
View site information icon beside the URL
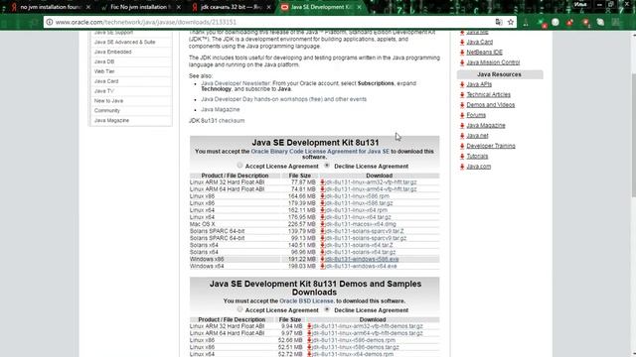[x=50, y=22]
